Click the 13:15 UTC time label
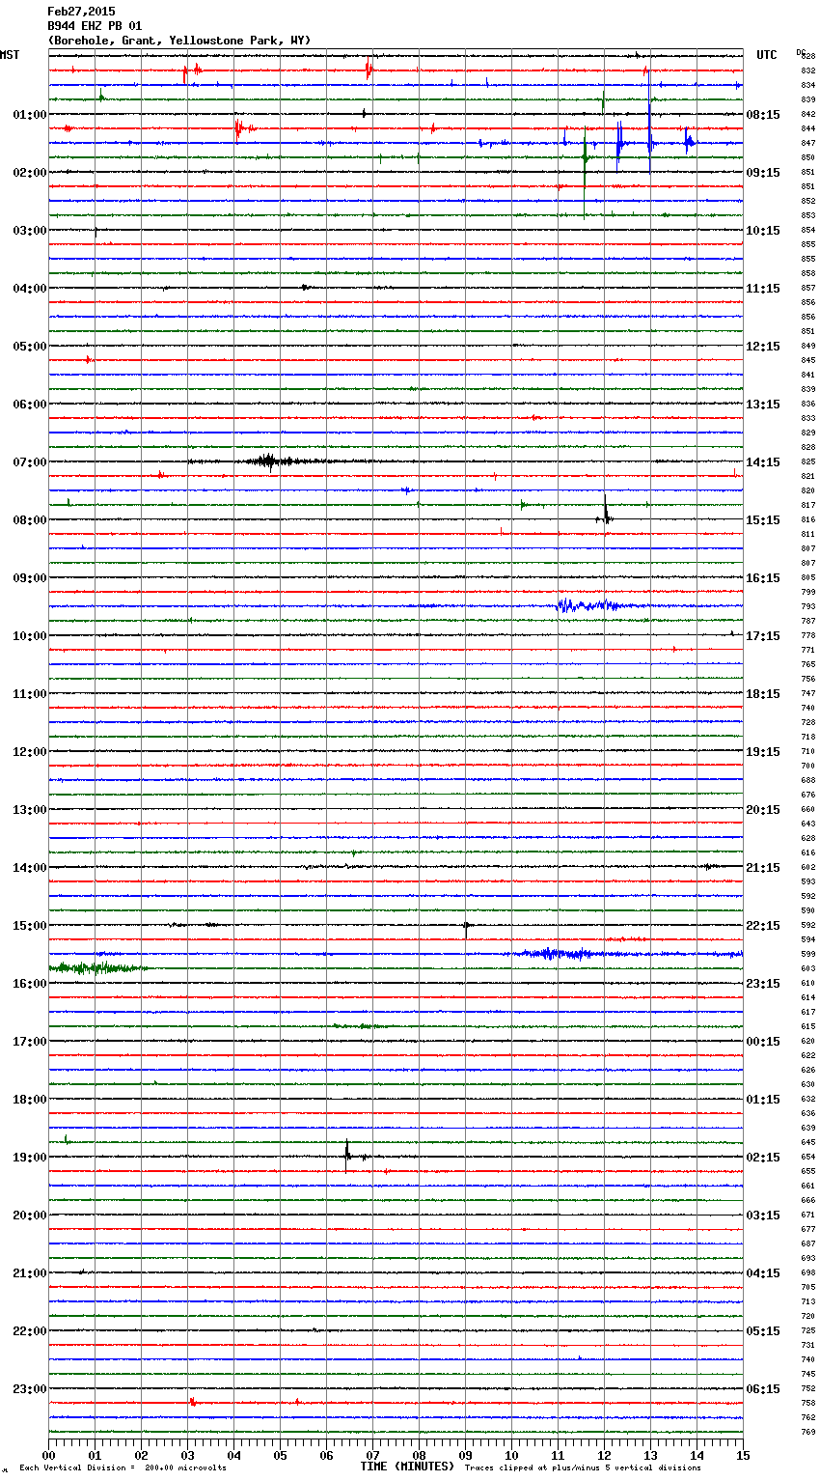 (x=763, y=405)
